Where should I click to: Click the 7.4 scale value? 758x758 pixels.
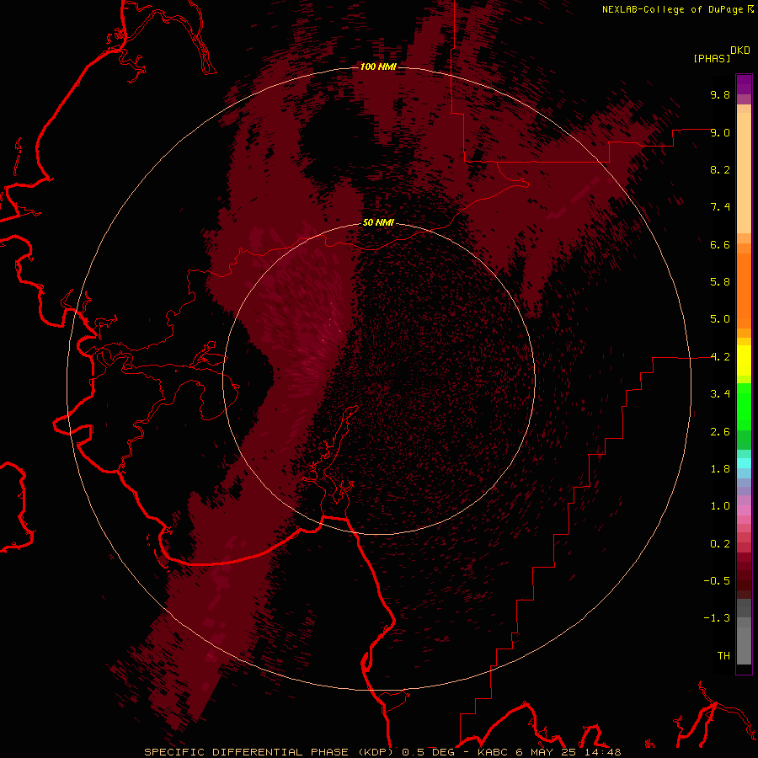click(x=720, y=207)
